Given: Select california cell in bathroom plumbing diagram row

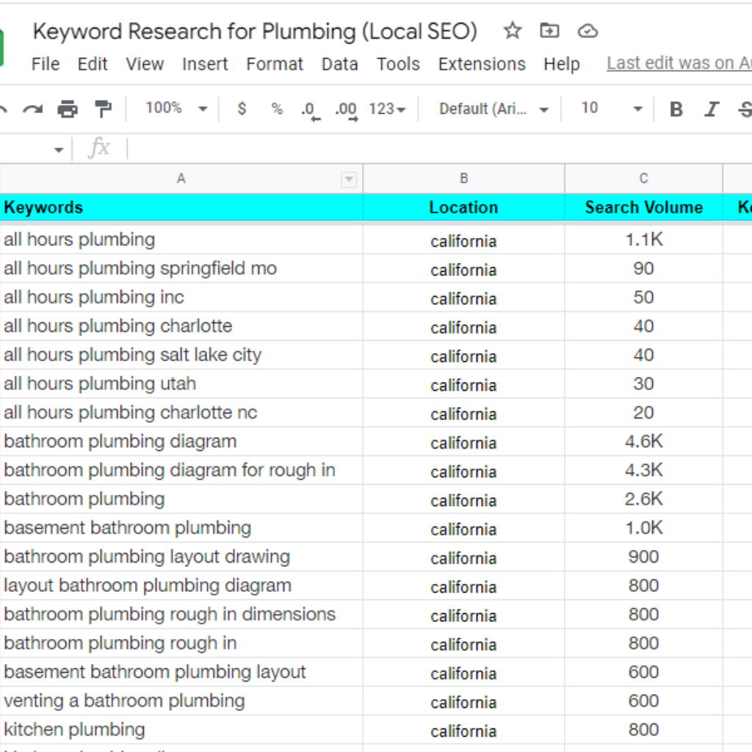Looking at the screenshot, I should coord(464,441).
